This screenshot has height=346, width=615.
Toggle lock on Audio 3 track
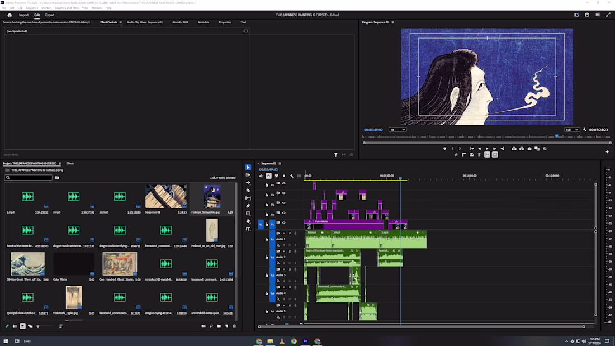tap(267, 276)
